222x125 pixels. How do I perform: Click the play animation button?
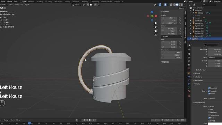pyautogui.click(x=90, y=120)
